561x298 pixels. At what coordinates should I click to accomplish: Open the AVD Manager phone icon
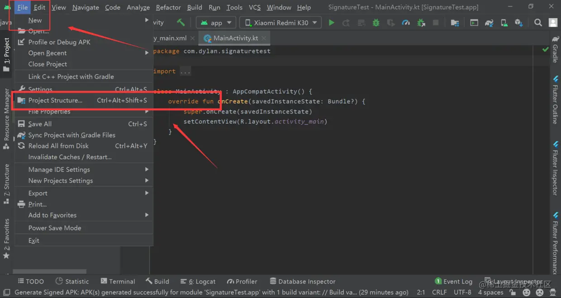(x=504, y=23)
